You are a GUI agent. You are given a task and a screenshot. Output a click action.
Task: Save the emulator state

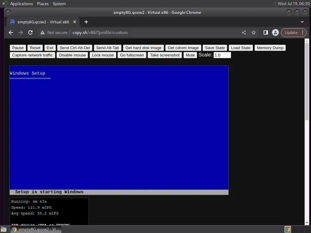coord(215,48)
